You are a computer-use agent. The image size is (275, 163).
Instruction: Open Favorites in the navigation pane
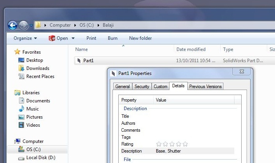pyautogui.click(x=31, y=52)
